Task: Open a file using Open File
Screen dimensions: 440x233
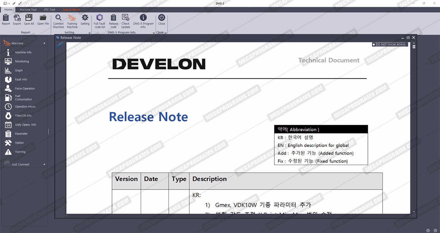Action: 43,19
